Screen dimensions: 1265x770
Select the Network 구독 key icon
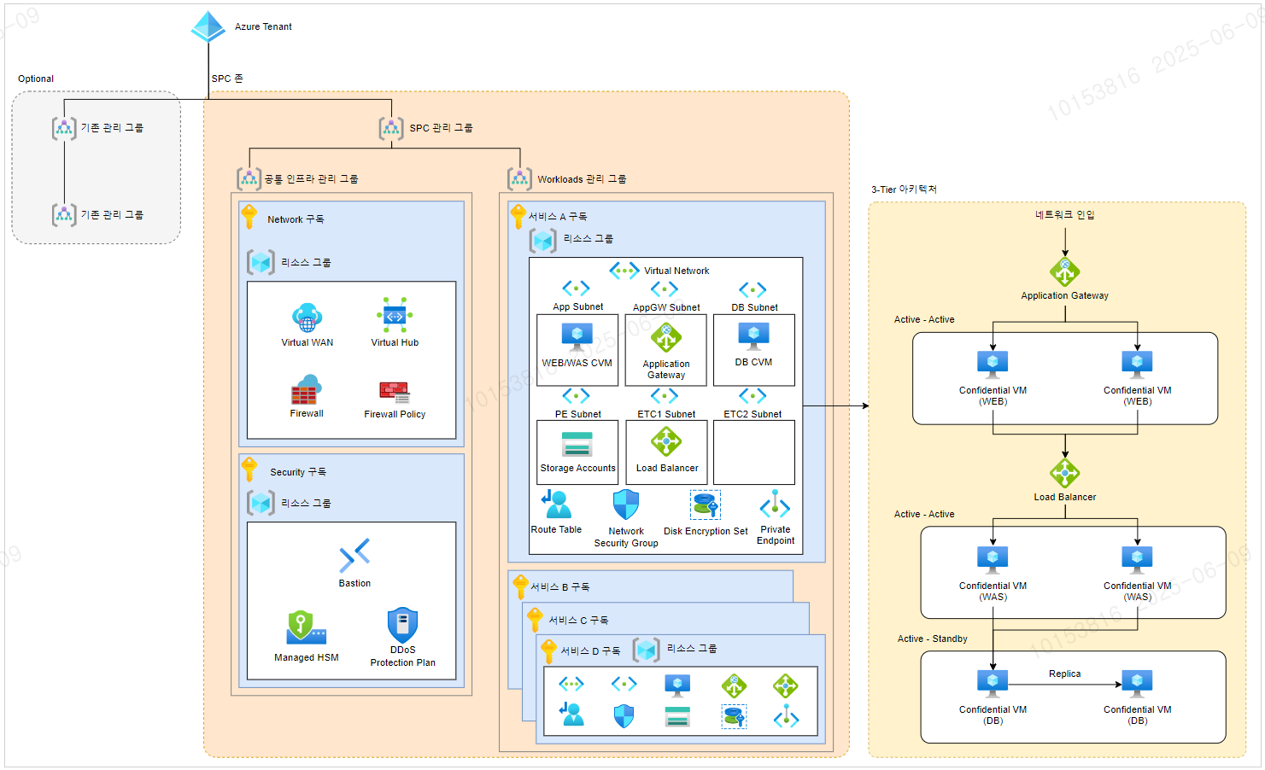click(x=249, y=217)
